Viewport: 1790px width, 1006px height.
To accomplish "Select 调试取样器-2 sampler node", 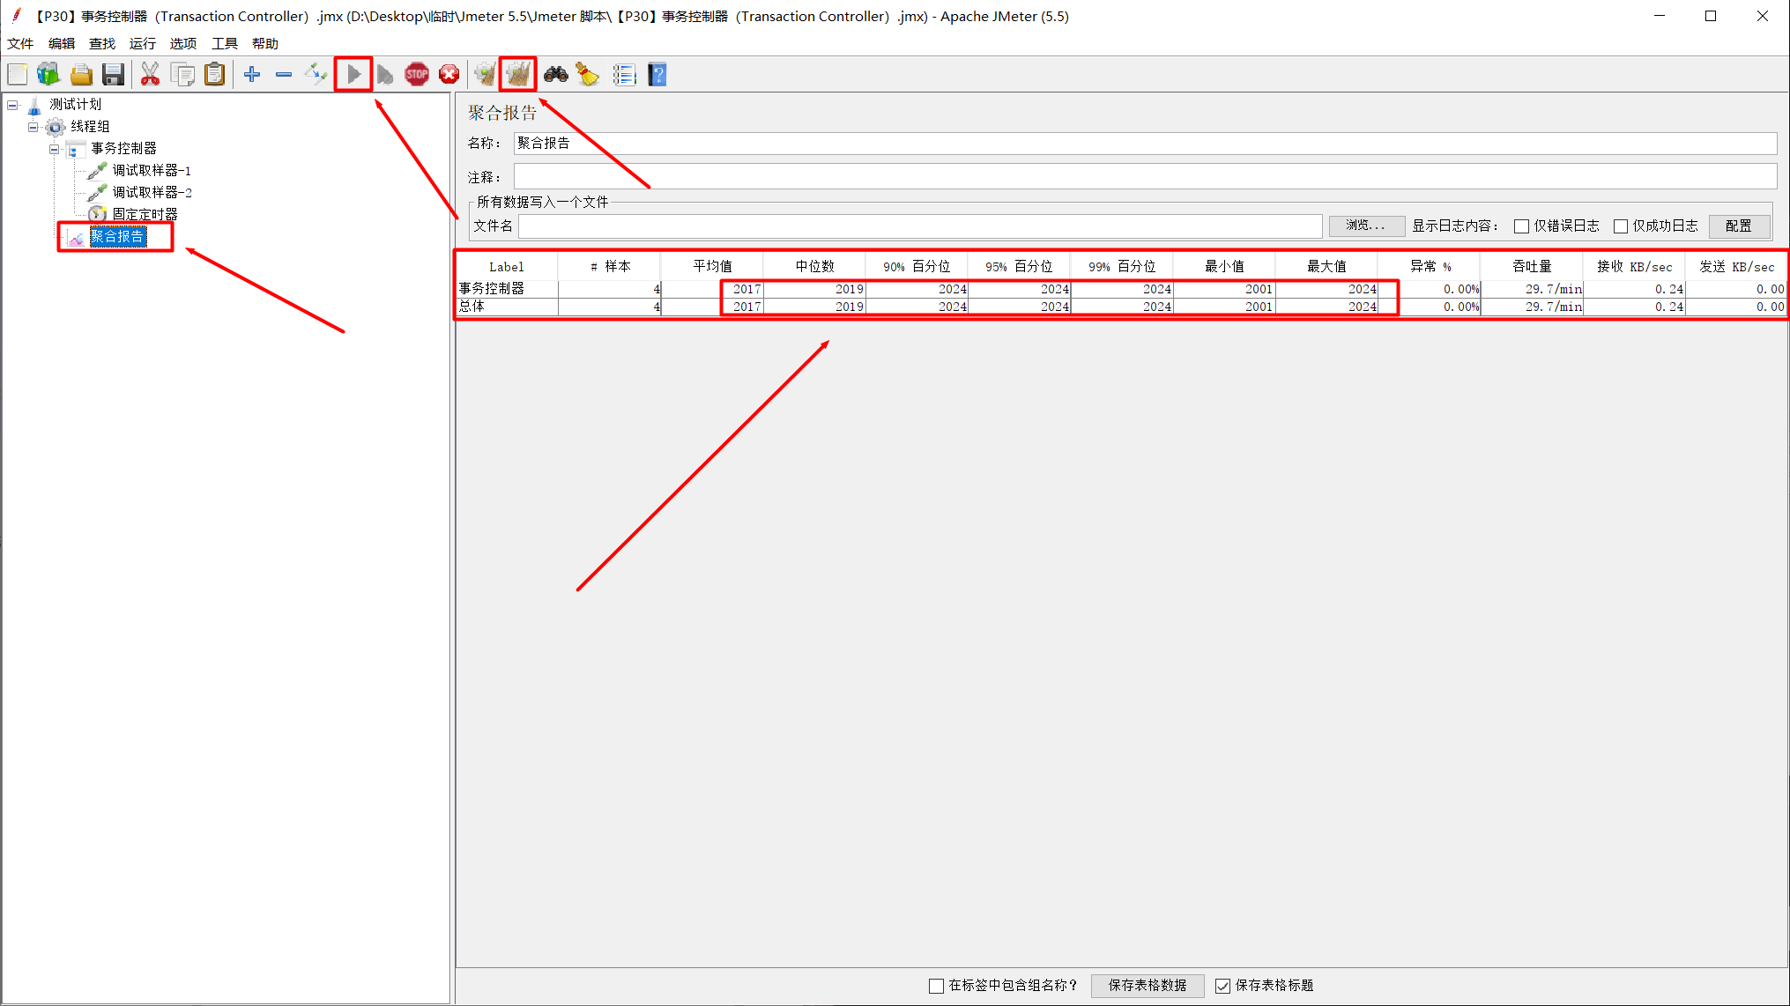I will (x=152, y=193).
